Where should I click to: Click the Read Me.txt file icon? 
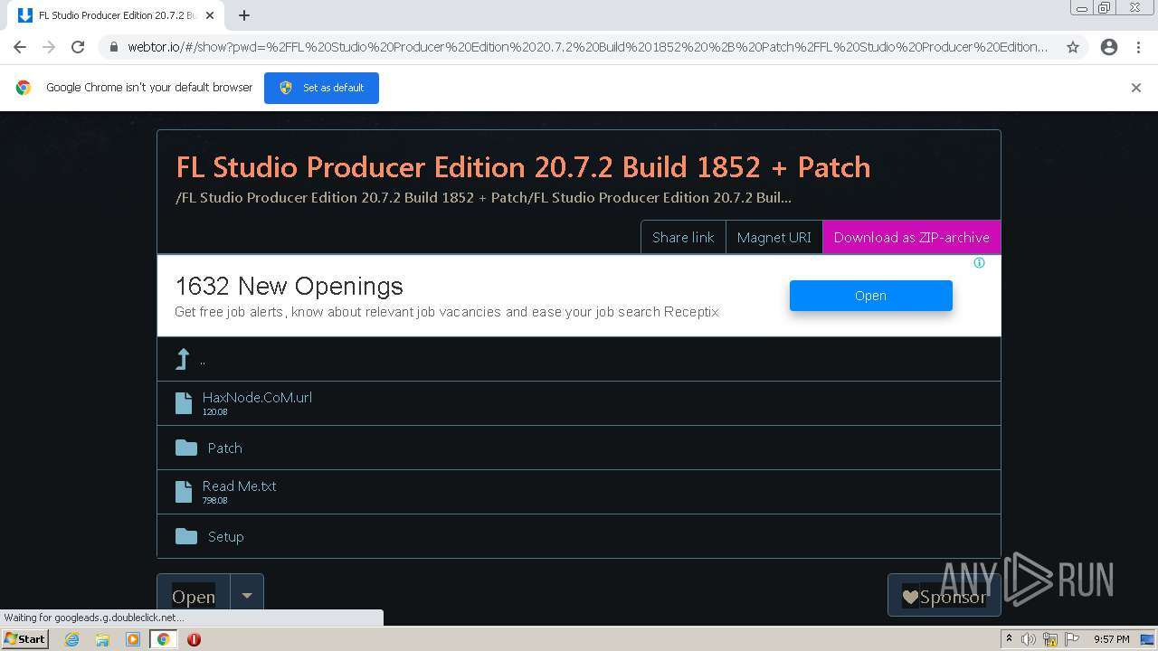tap(184, 492)
